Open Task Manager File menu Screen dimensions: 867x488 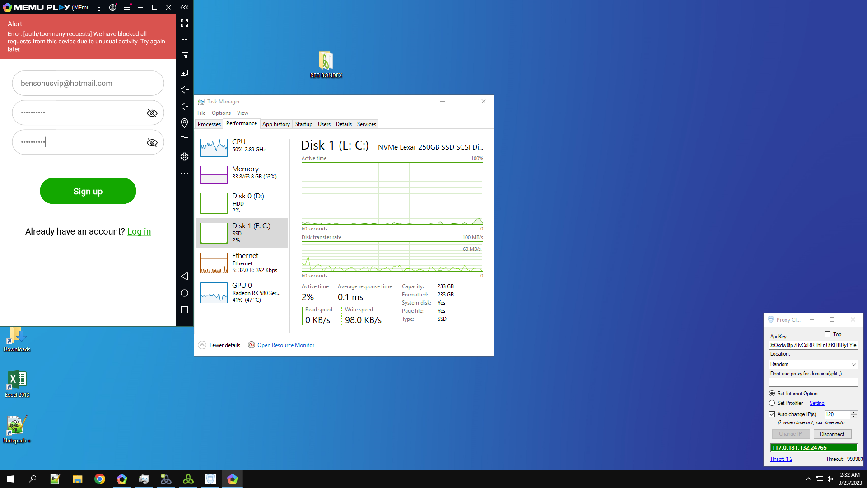tap(201, 113)
